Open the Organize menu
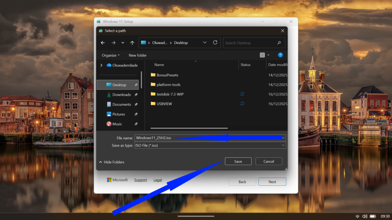The image size is (392, 220). click(x=111, y=55)
